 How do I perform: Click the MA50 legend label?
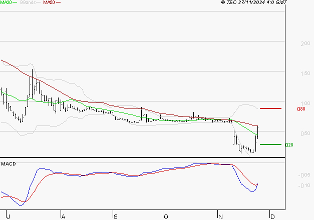(x=49, y=2)
